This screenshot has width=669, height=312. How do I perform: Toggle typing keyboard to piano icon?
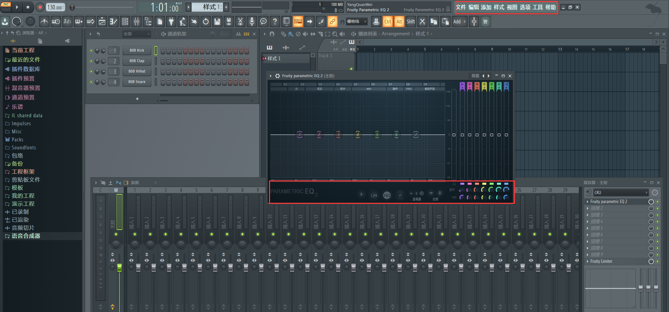pyautogui.click(x=298, y=22)
